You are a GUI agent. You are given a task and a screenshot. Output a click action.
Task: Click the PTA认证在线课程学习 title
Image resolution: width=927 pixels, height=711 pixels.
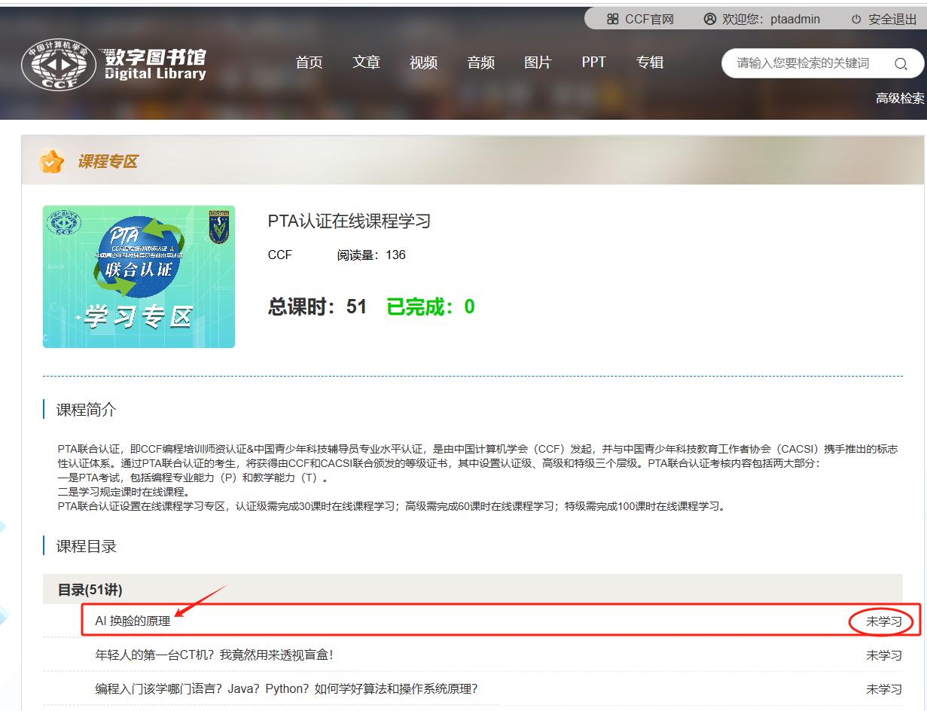coord(349,221)
